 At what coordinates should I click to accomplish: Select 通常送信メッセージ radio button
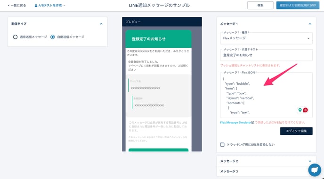click(15, 37)
